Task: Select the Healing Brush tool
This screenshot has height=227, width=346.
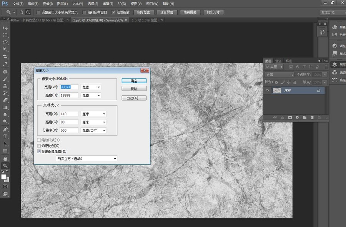Action: tap(5, 71)
